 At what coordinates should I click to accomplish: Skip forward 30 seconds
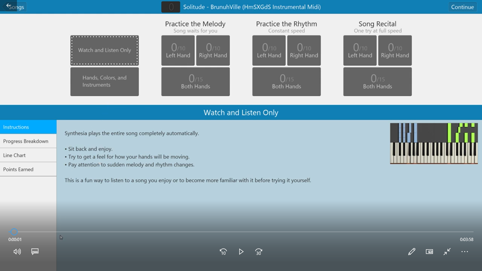click(259, 252)
